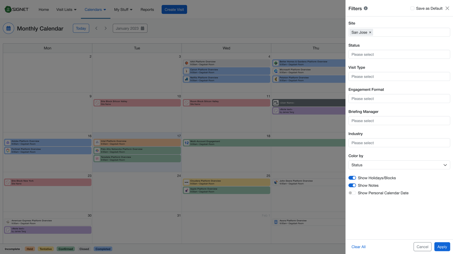Open the Reports page
This screenshot has width=453, height=254.
coord(147,10)
